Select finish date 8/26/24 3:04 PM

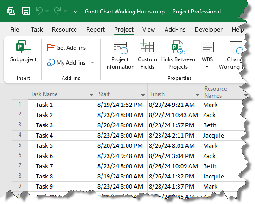175,156
